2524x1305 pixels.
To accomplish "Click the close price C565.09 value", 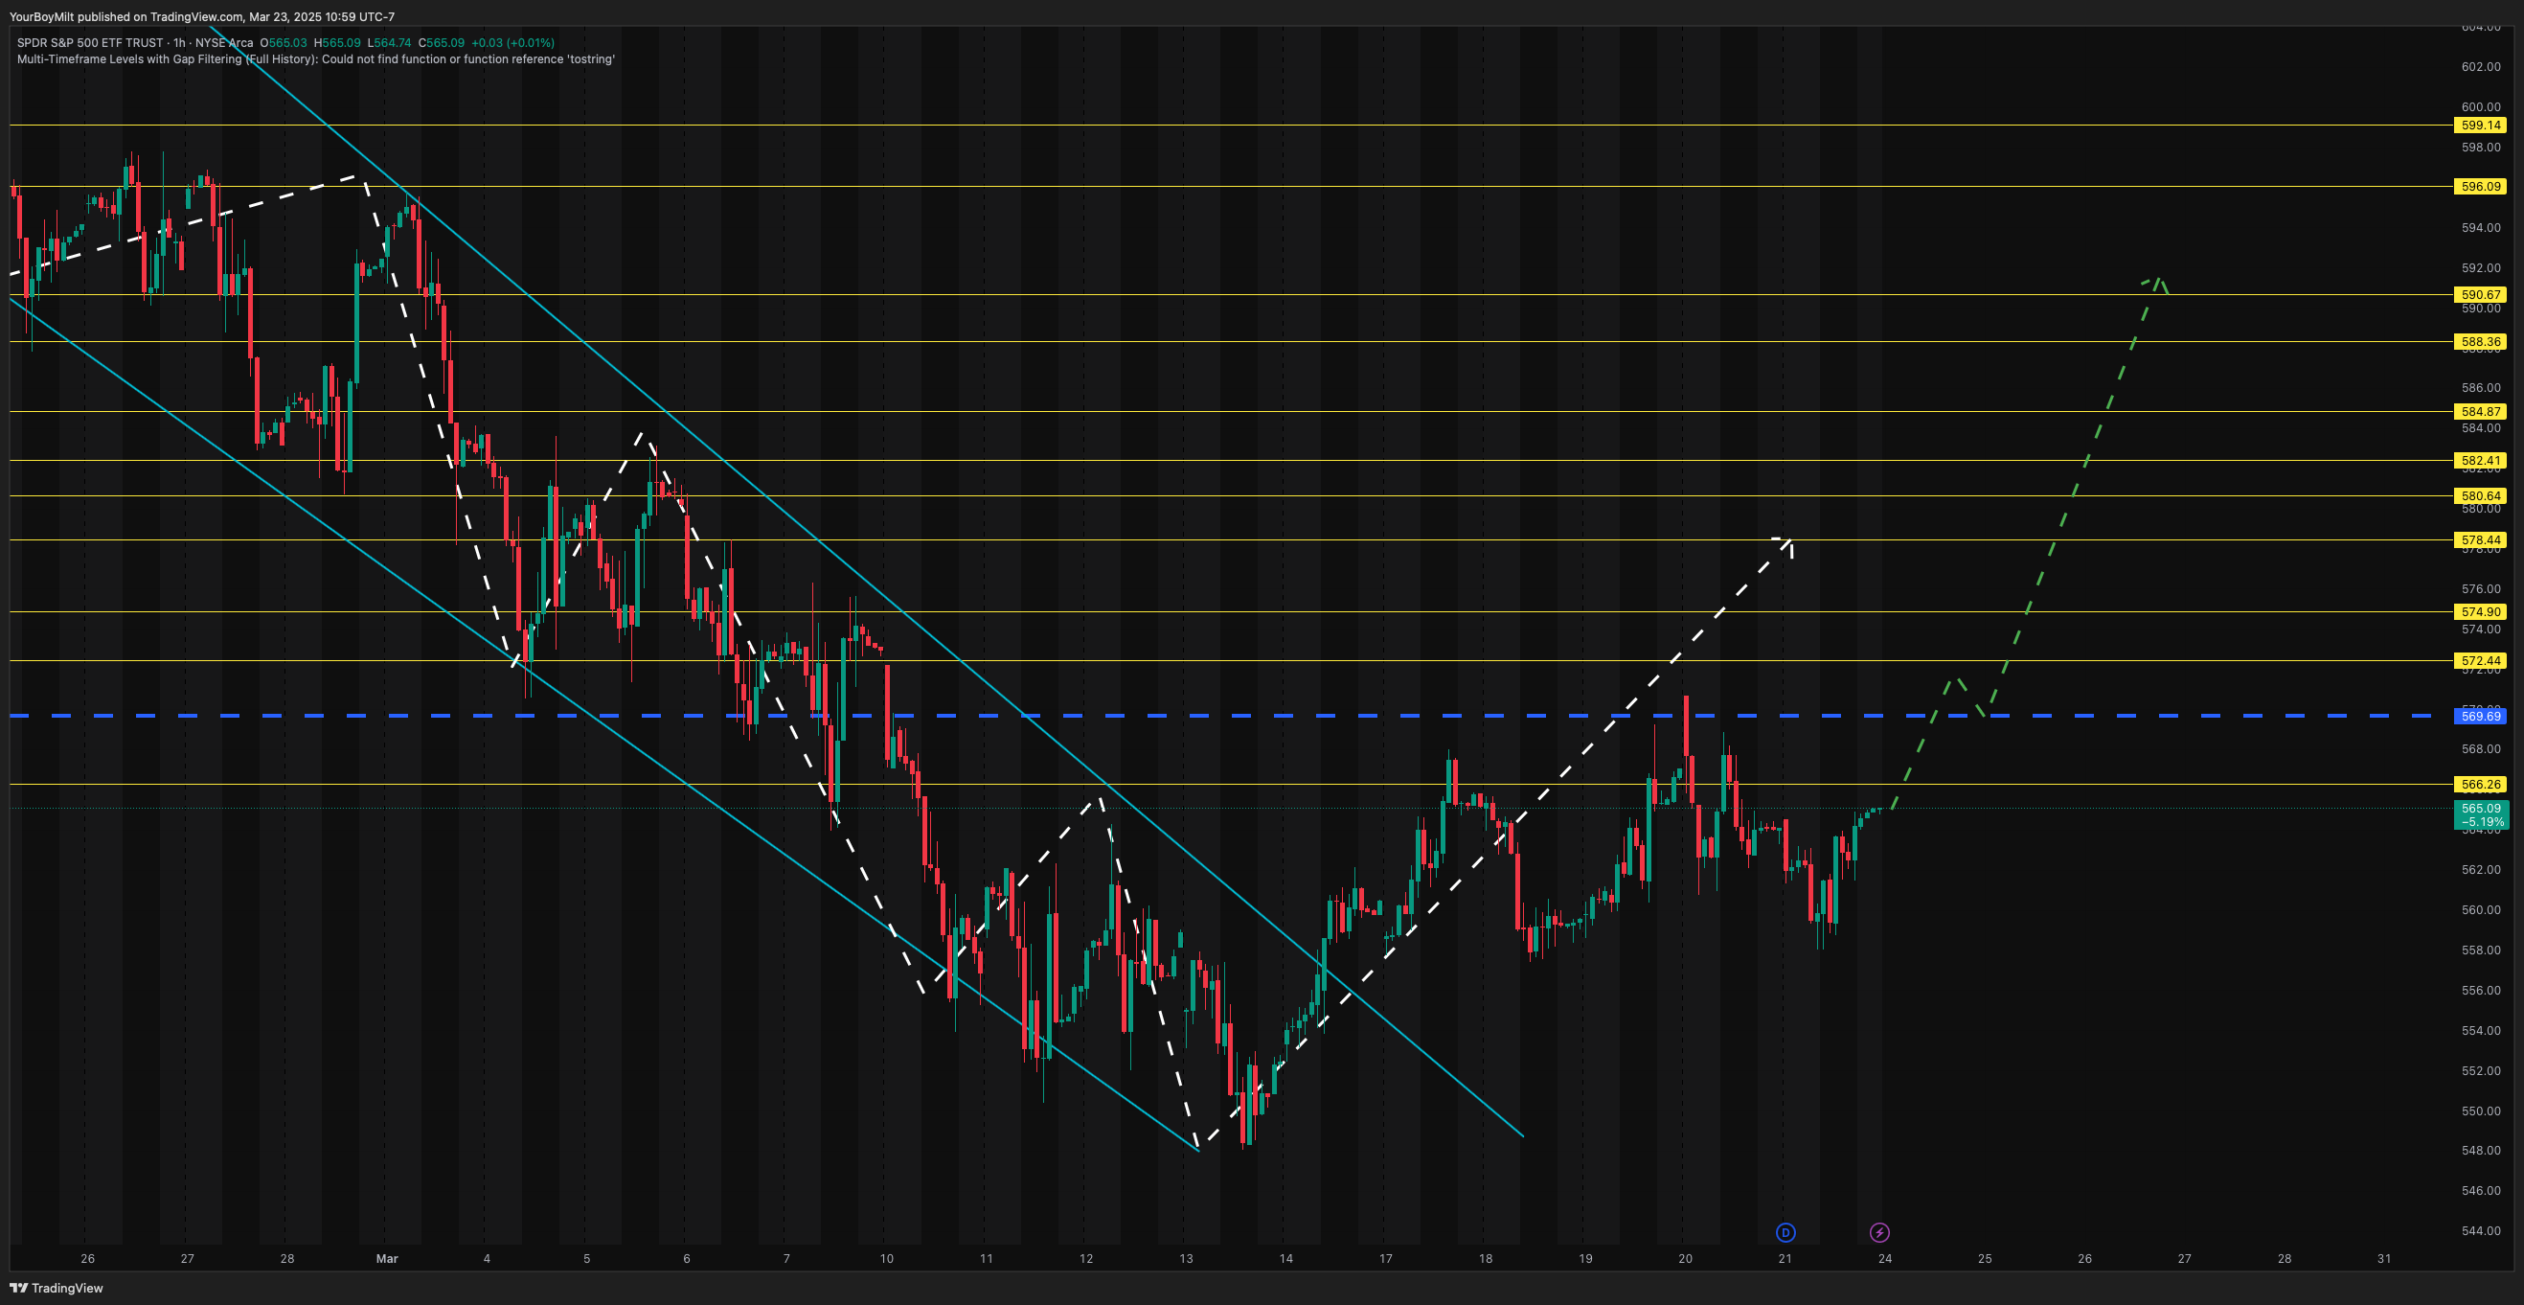I will pos(442,43).
